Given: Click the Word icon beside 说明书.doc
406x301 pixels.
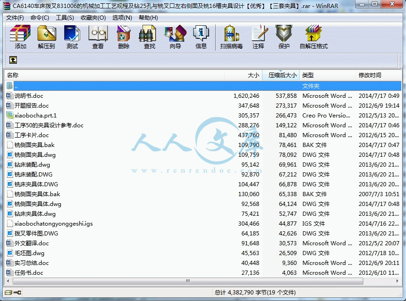Looking at the screenshot, I should [9, 95].
